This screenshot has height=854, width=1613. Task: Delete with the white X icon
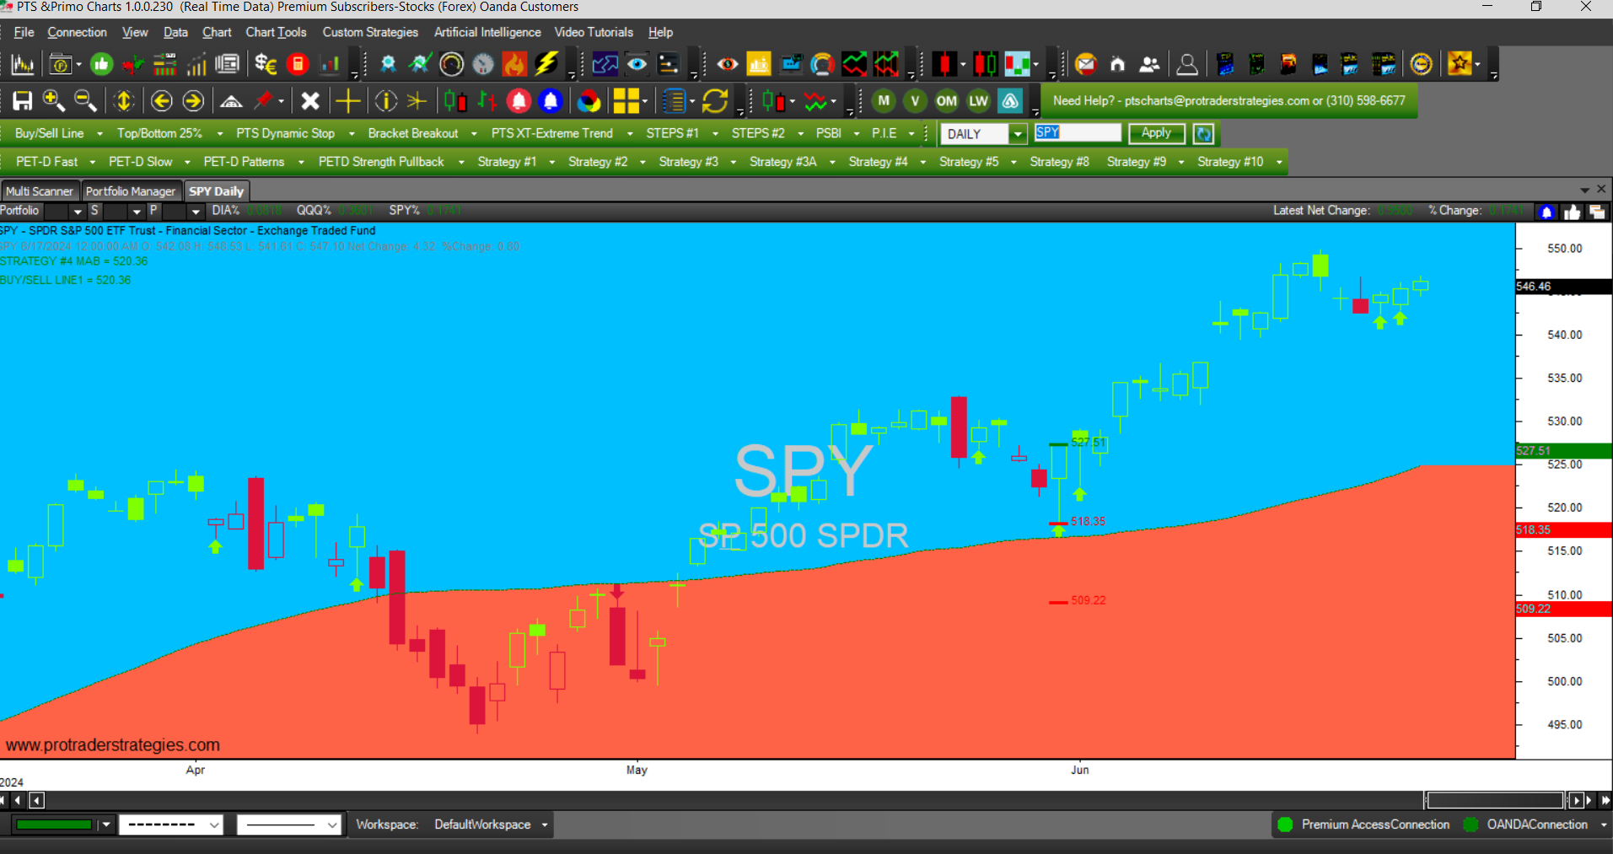tap(310, 101)
